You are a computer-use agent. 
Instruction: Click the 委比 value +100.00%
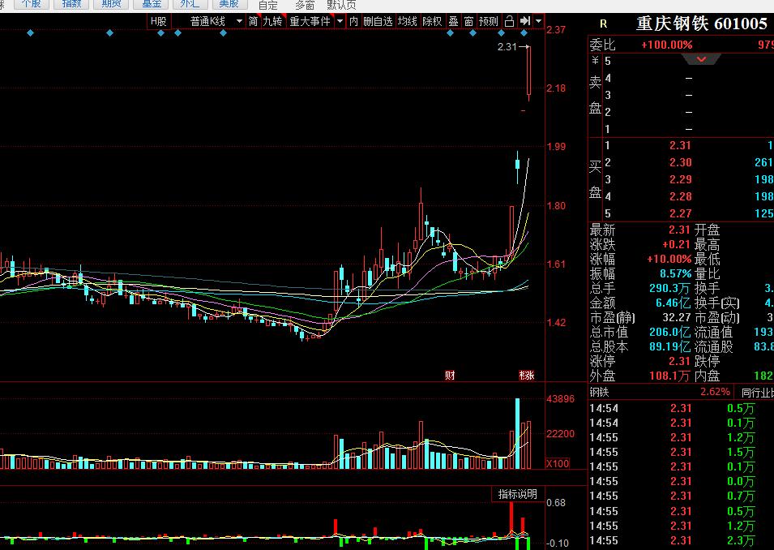[666, 45]
